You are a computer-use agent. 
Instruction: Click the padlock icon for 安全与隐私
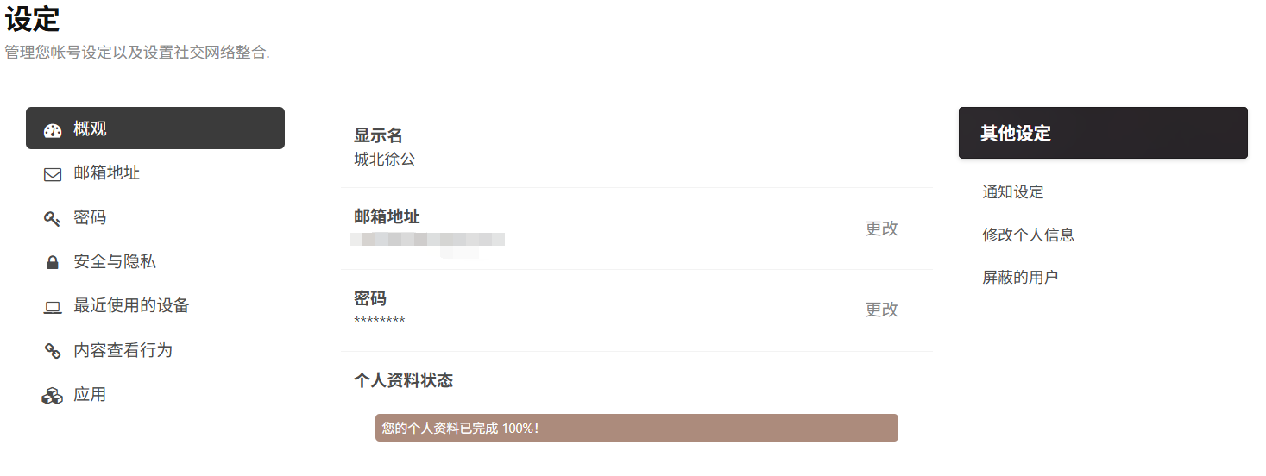pyautogui.click(x=53, y=262)
